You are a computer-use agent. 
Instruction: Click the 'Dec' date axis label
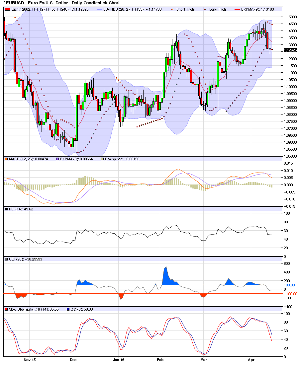[73, 360]
